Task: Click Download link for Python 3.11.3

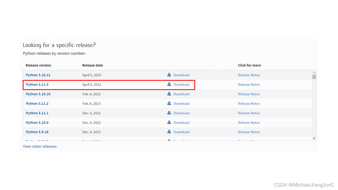Action: [x=181, y=84]
